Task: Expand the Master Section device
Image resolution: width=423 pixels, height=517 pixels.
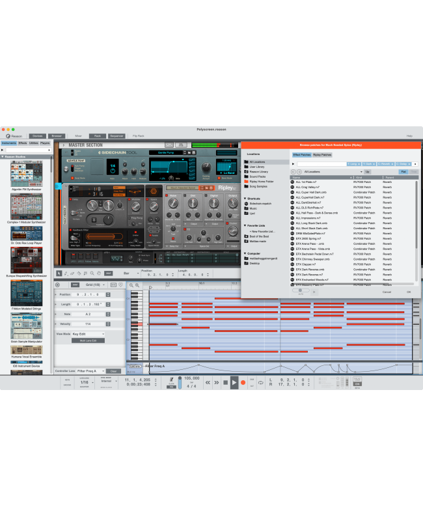Action: click(x=64, y=145)
